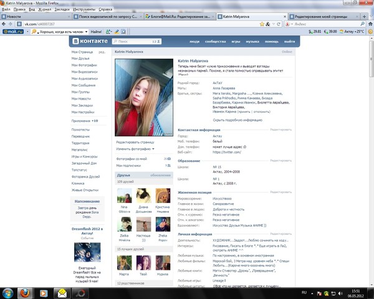Go forward using the browser forward arrow
The image size is (374, 299).
tap(10, 24)
